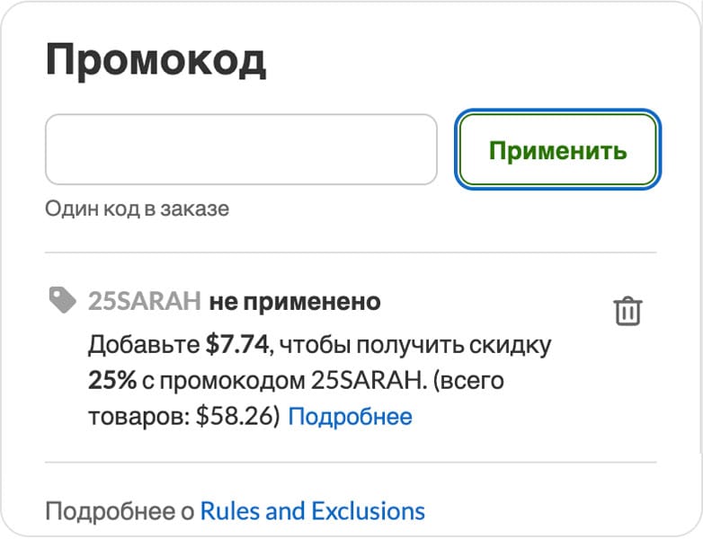Screen dimensions: 703x539
Task: Open the Rules and Exclusions link
Action: pyautogui.click(x=312, y=512)
